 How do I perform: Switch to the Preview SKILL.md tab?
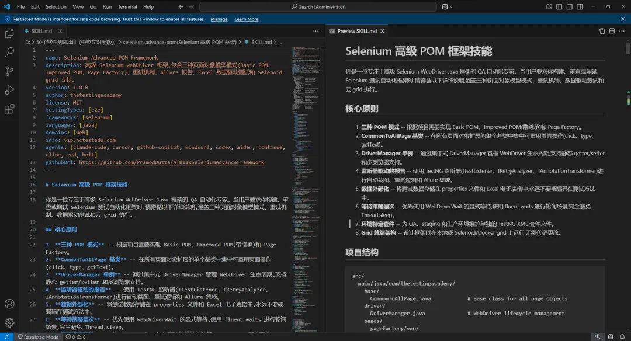point(356,31)
